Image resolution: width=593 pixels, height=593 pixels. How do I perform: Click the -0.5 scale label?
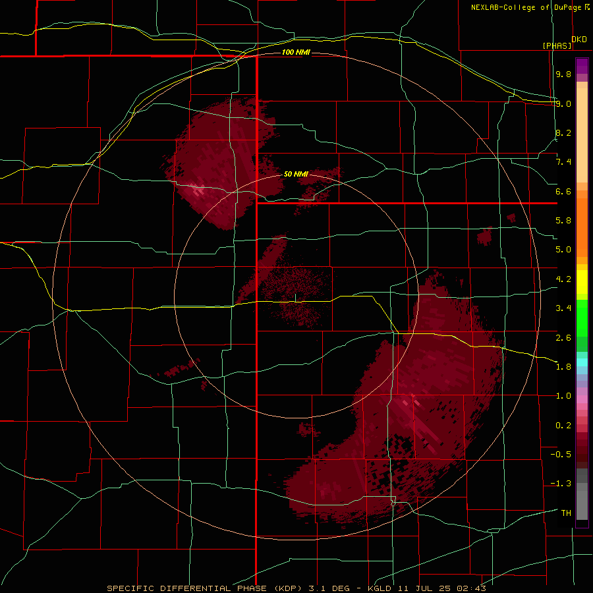561,455
